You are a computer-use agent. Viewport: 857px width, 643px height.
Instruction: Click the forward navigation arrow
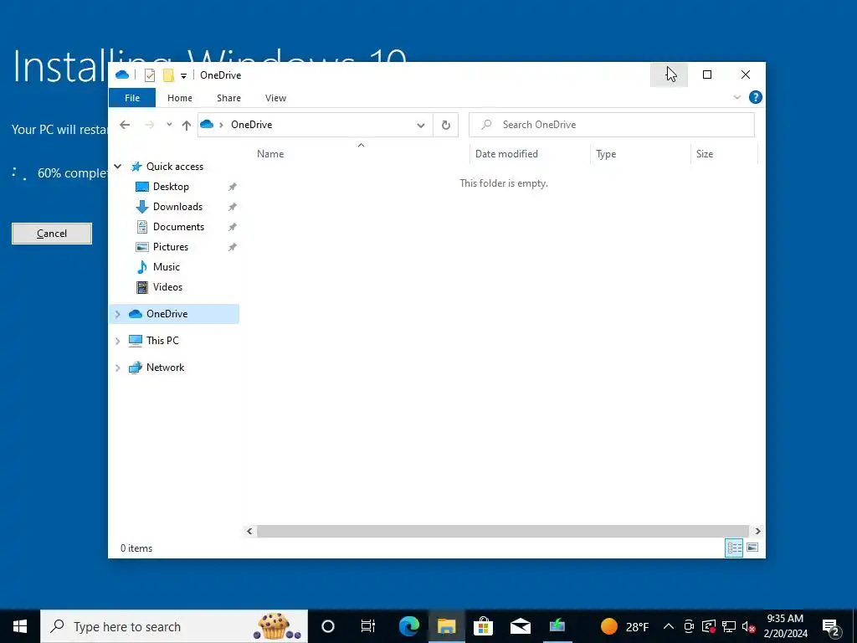coord(149,125)
